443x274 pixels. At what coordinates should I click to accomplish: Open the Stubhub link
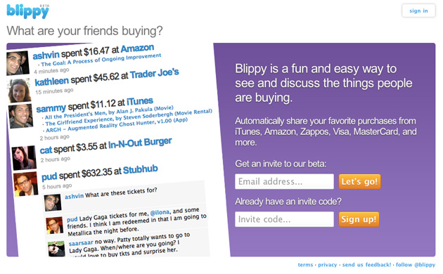click(x=141, y=169)
